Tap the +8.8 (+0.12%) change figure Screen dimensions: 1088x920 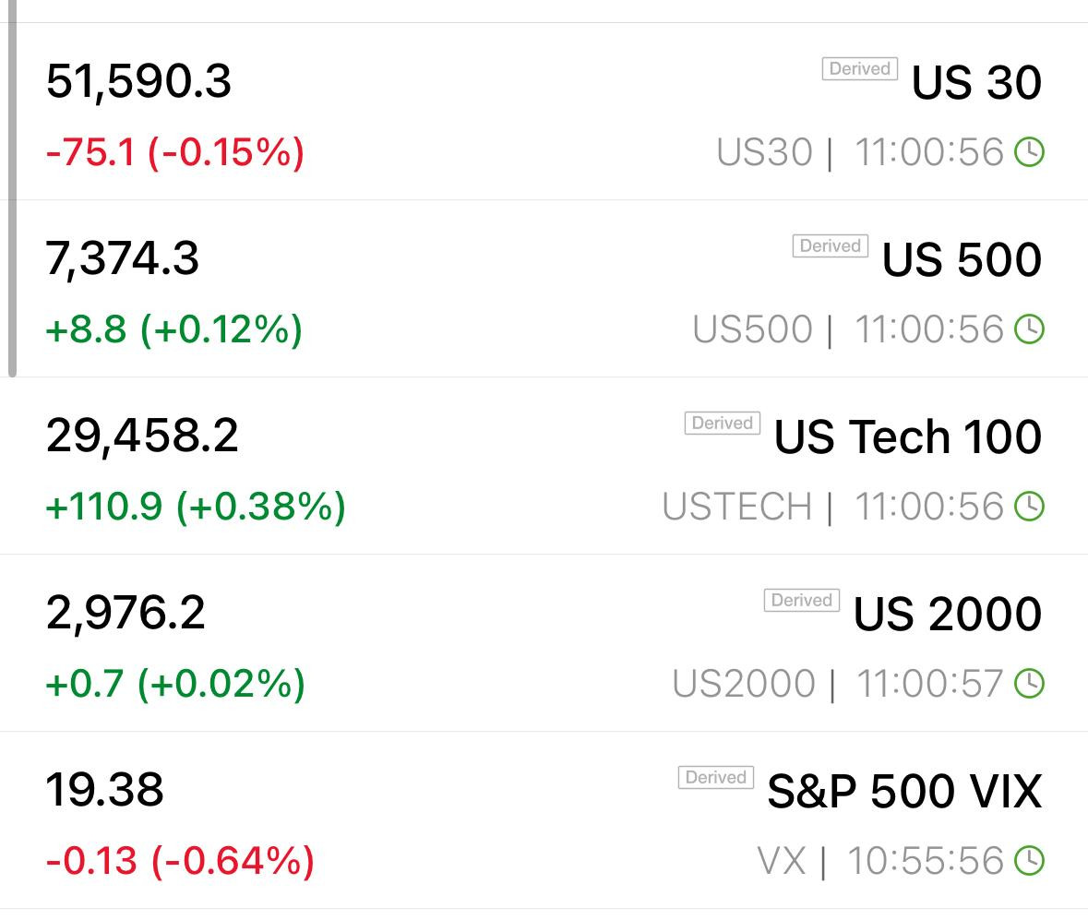pyautogui.click(x=174, y=329)
